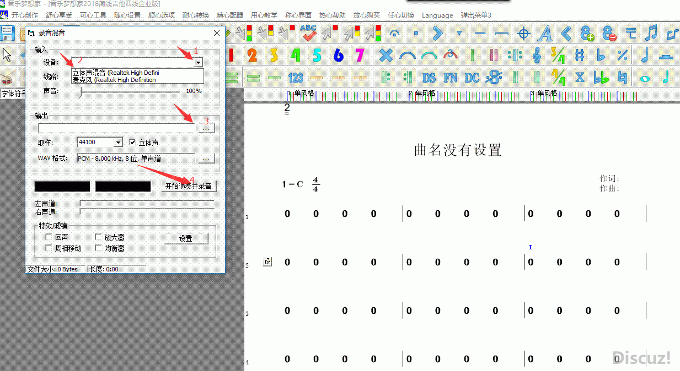680x371 pixels.
Task: Click the crosshair target icon
Action: (x=523, y=34)
